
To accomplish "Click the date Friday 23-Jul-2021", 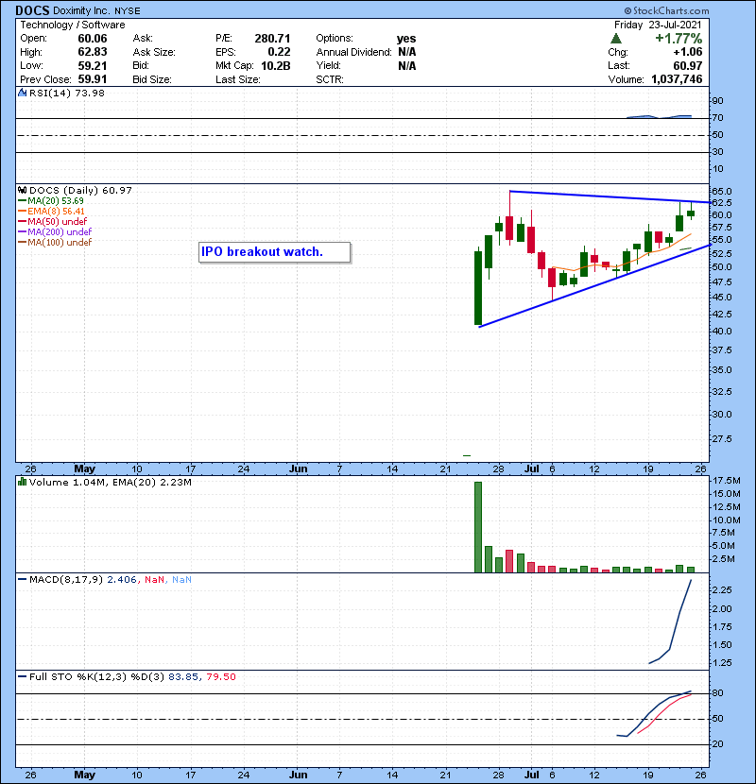I will pyautogui.click(x=658, y=25).
